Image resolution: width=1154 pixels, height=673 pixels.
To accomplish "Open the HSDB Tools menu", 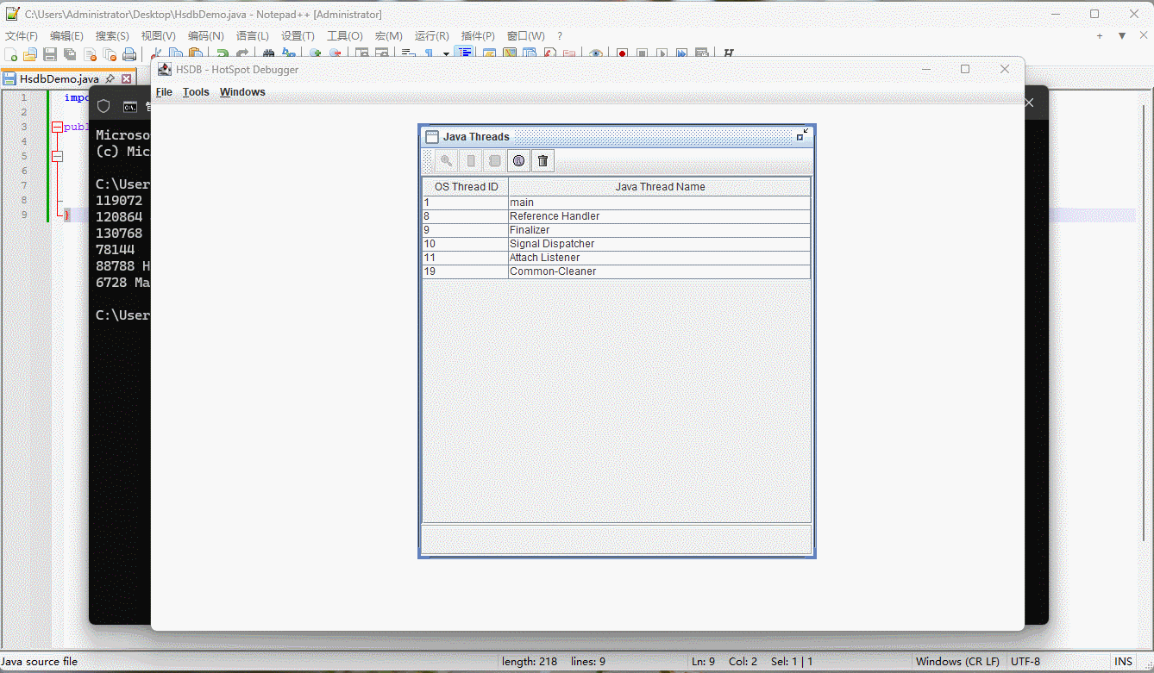I will pos(196,92).
